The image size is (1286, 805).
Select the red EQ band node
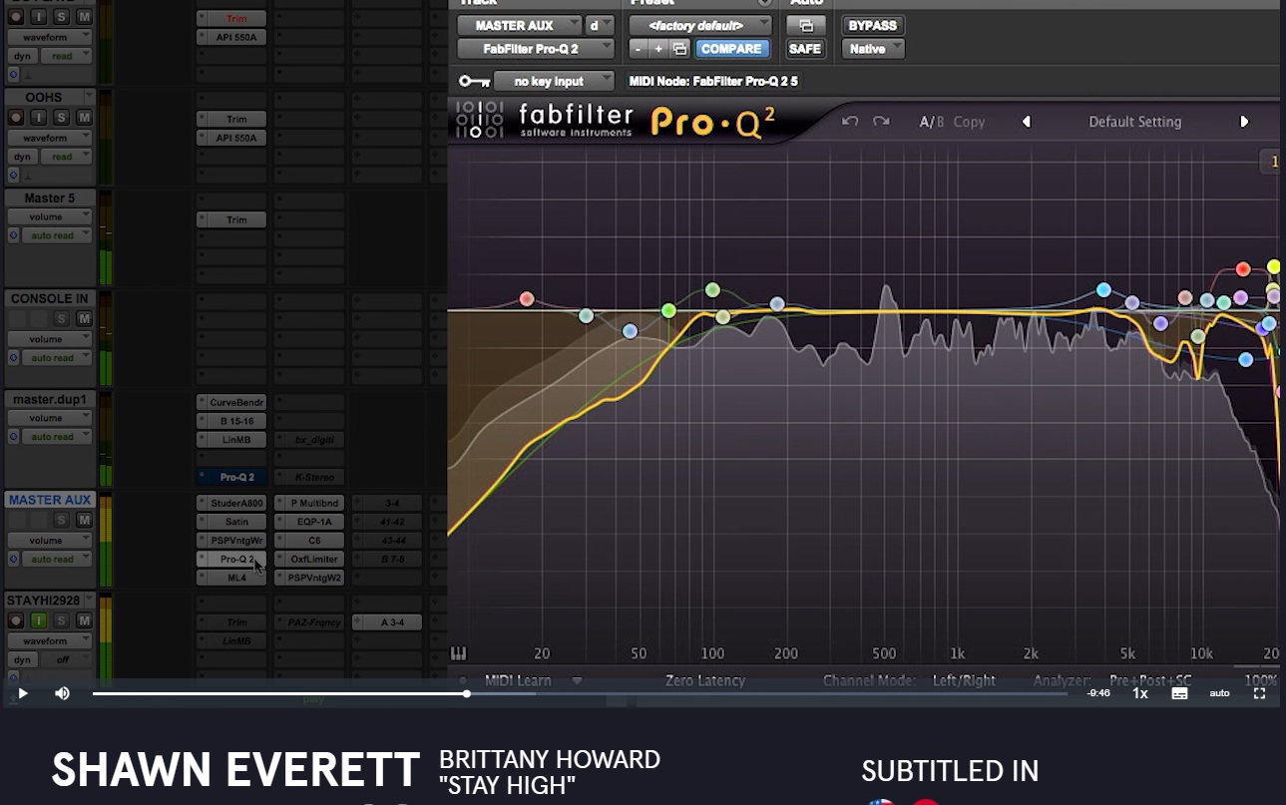pyautogui.click(x=1243, y=269)
